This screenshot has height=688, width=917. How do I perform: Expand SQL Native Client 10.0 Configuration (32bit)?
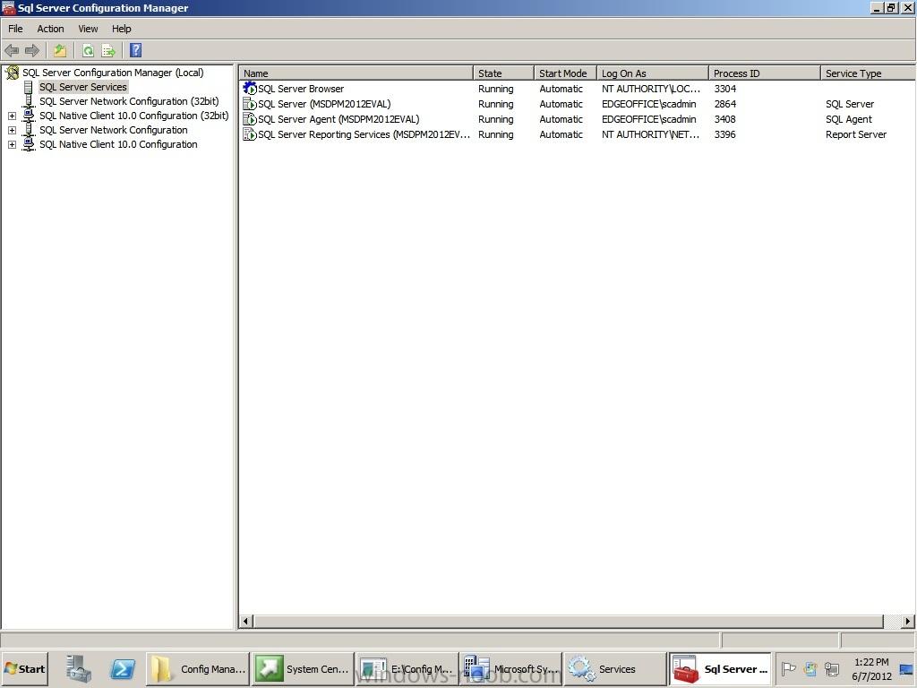pos(12,116)
